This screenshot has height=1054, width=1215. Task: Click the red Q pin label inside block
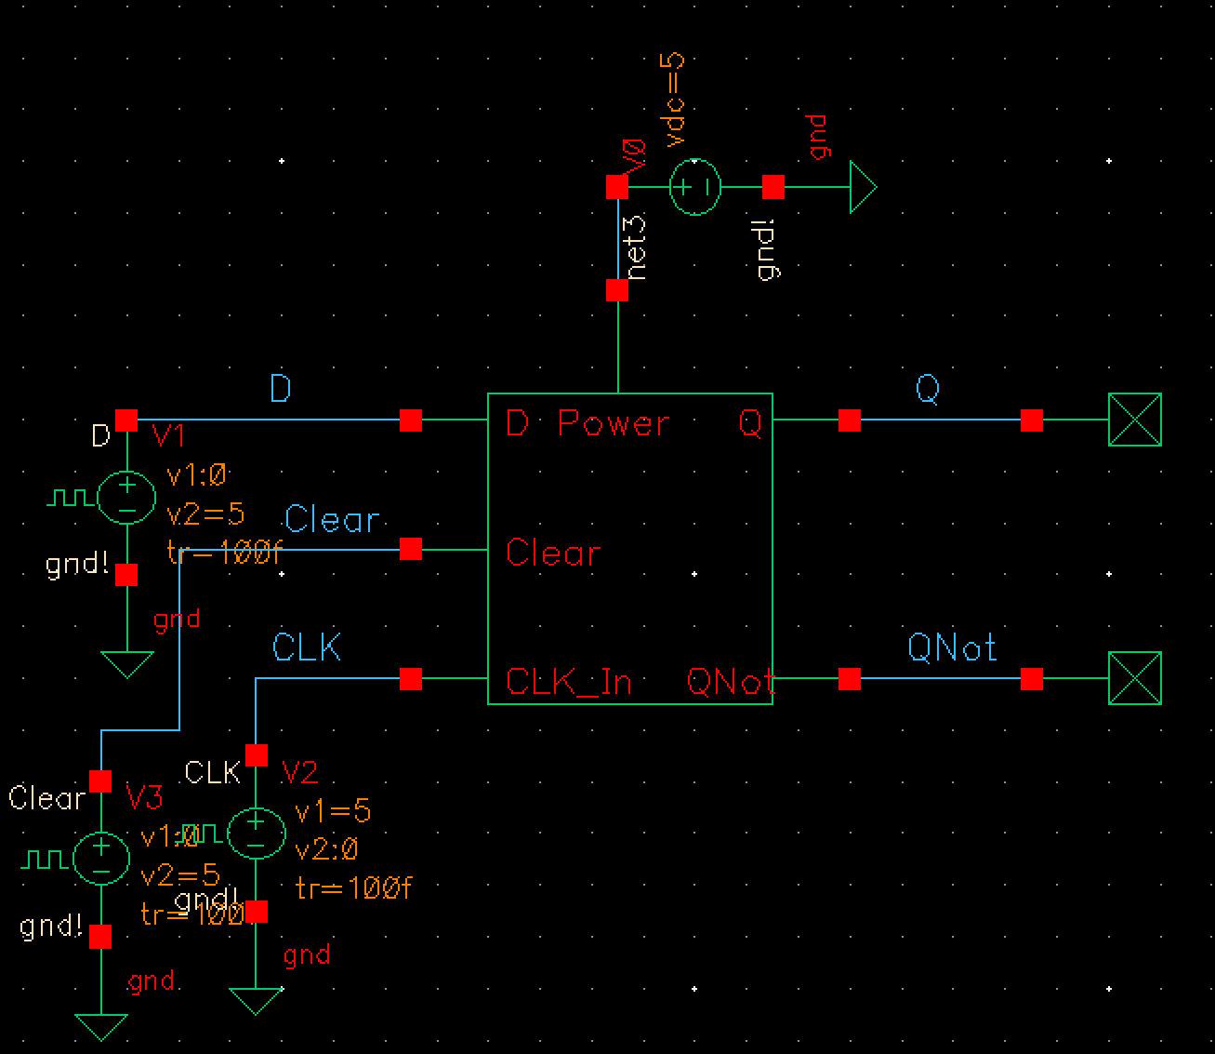click(750, 425)
